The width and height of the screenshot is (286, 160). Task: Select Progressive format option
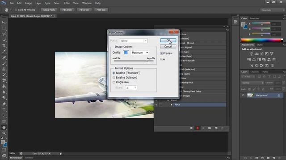tap(121, 82)
